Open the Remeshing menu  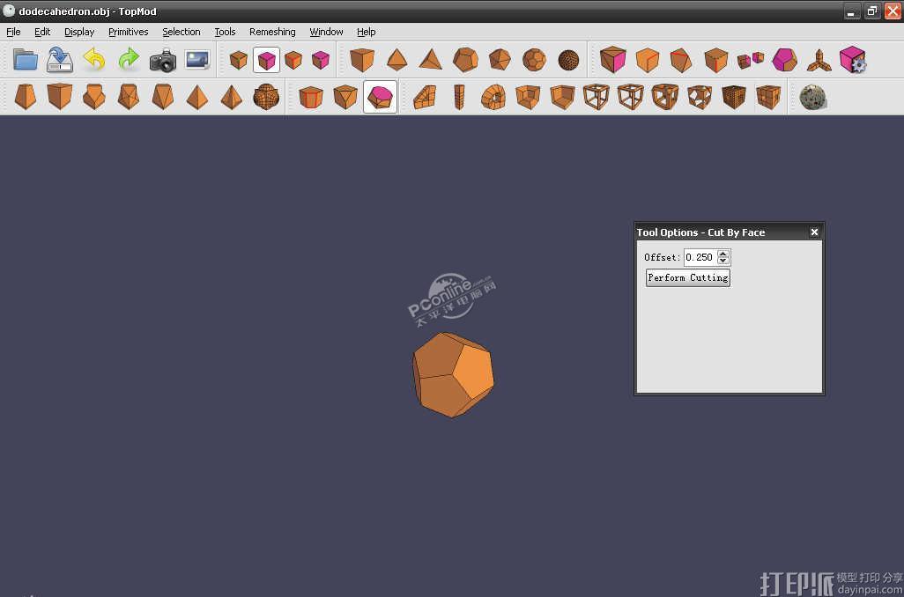point(272,32)
